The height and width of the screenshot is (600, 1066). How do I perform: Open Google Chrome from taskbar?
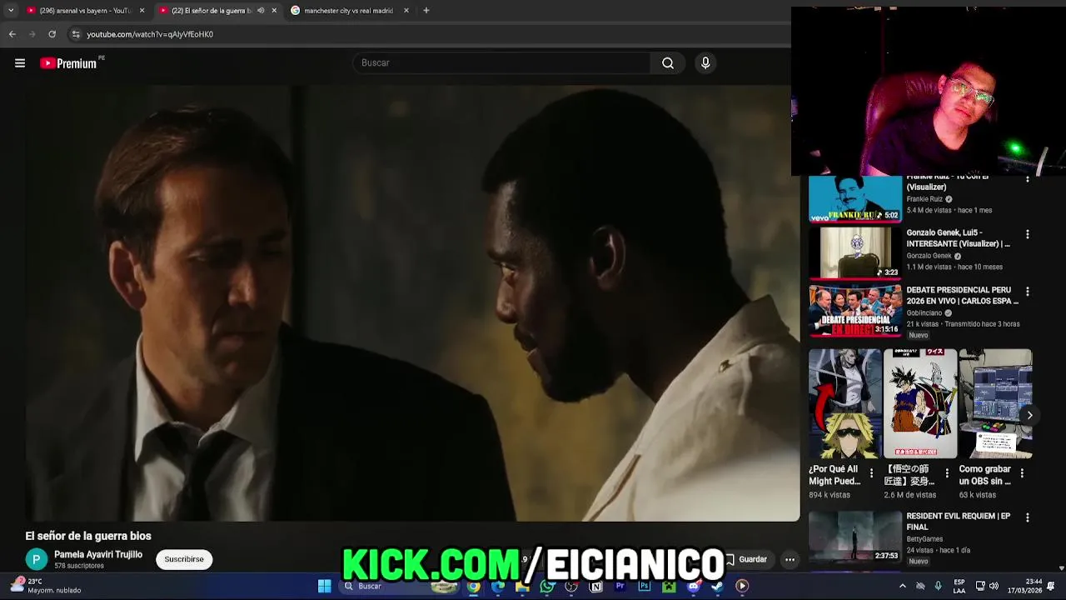[x=473, y=586]
